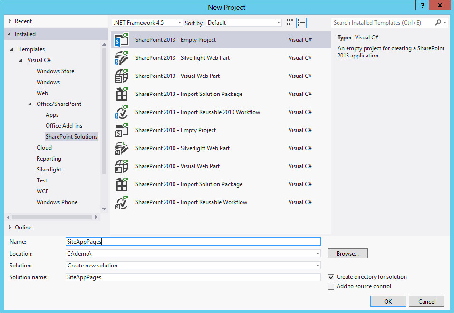
Task: Open the Sort by dropdown
Action: (x=244, y=23)
